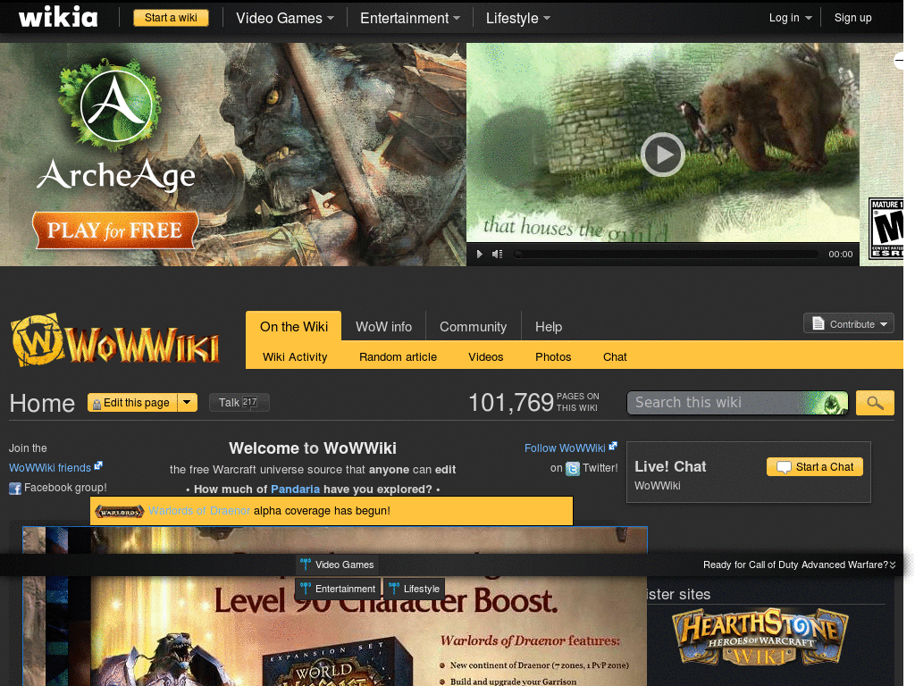The image size is (915, 686).
Task: Click the Hearthstone Wiki logo
Action: point(760,637)
